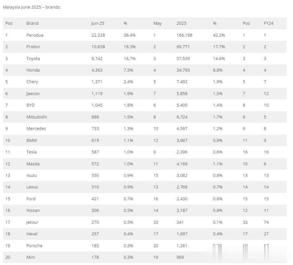Select the Mitsubishi row name
Image resolution: width=293 pixels, height=265 pixels.
37,117
